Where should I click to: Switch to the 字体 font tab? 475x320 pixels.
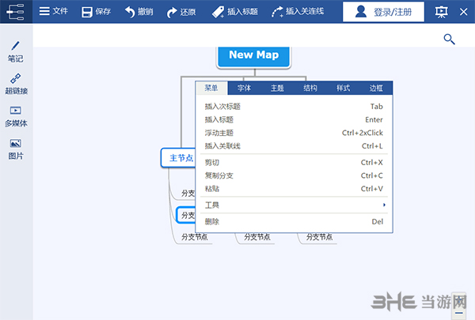click(244, 88)
